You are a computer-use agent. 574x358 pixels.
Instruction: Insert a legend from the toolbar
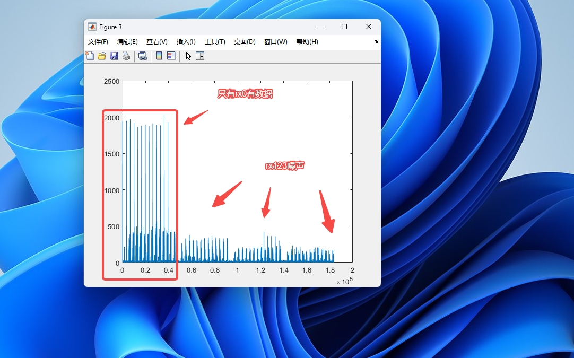point(171,56)
